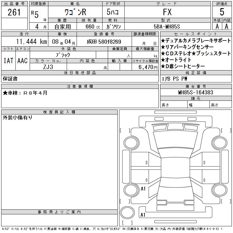The width and height of the screenshot is (233, 233).
Task: Select the 最大積載量 header
Action: pyautogui.click(x=145, y=49)
